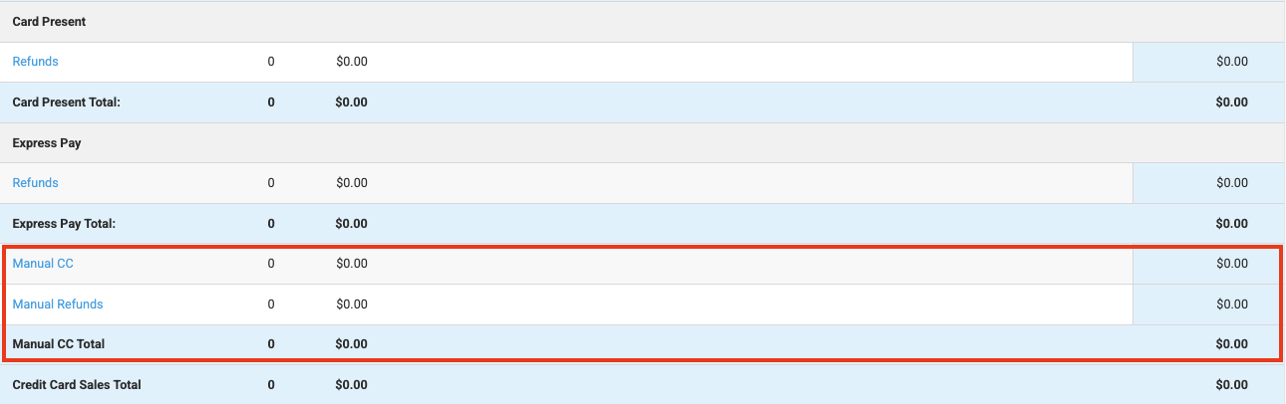
Task: Click the bold count in Manual CC Total row
Action: pyautogui.click(x=271, y=344)
